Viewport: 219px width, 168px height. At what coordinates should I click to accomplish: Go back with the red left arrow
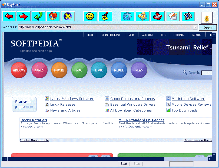(x=9, y=16)
